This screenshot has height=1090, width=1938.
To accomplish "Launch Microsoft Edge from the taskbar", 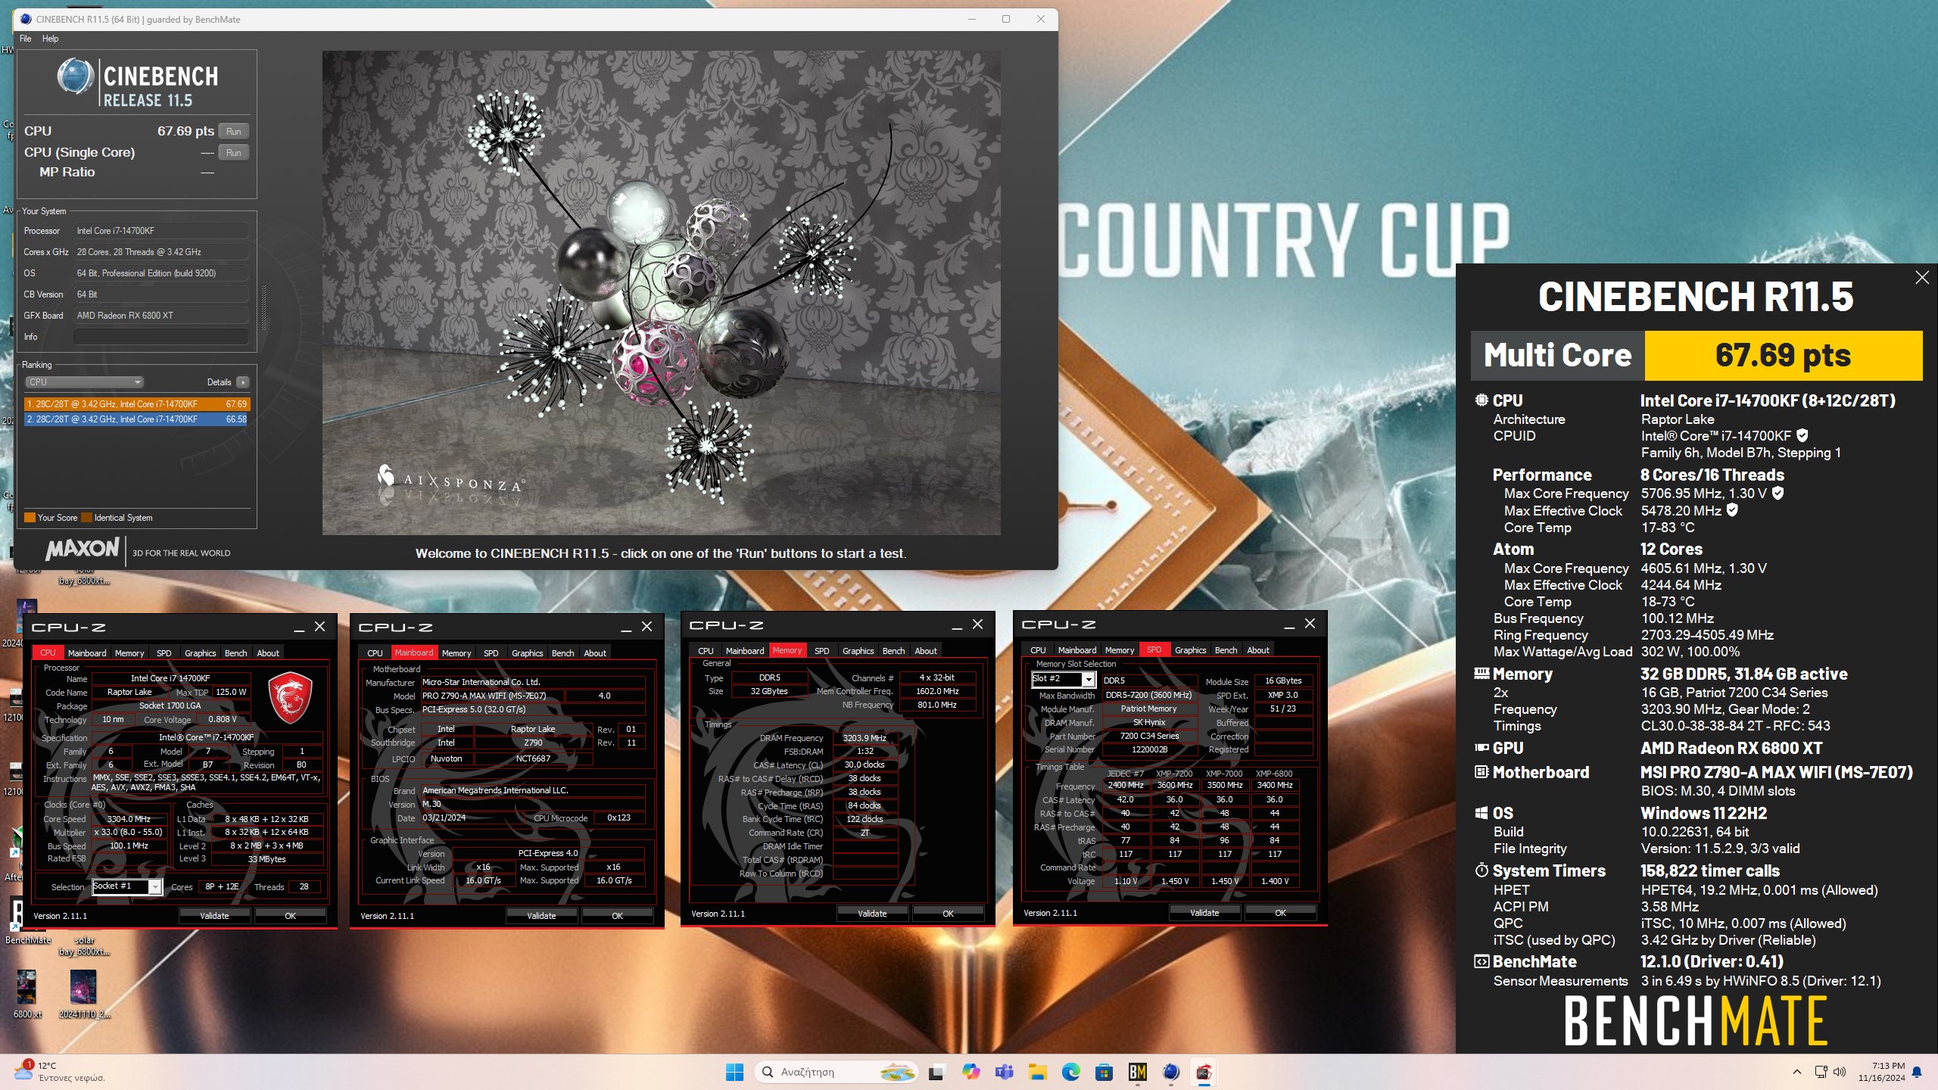I will pos(1070,1072).
